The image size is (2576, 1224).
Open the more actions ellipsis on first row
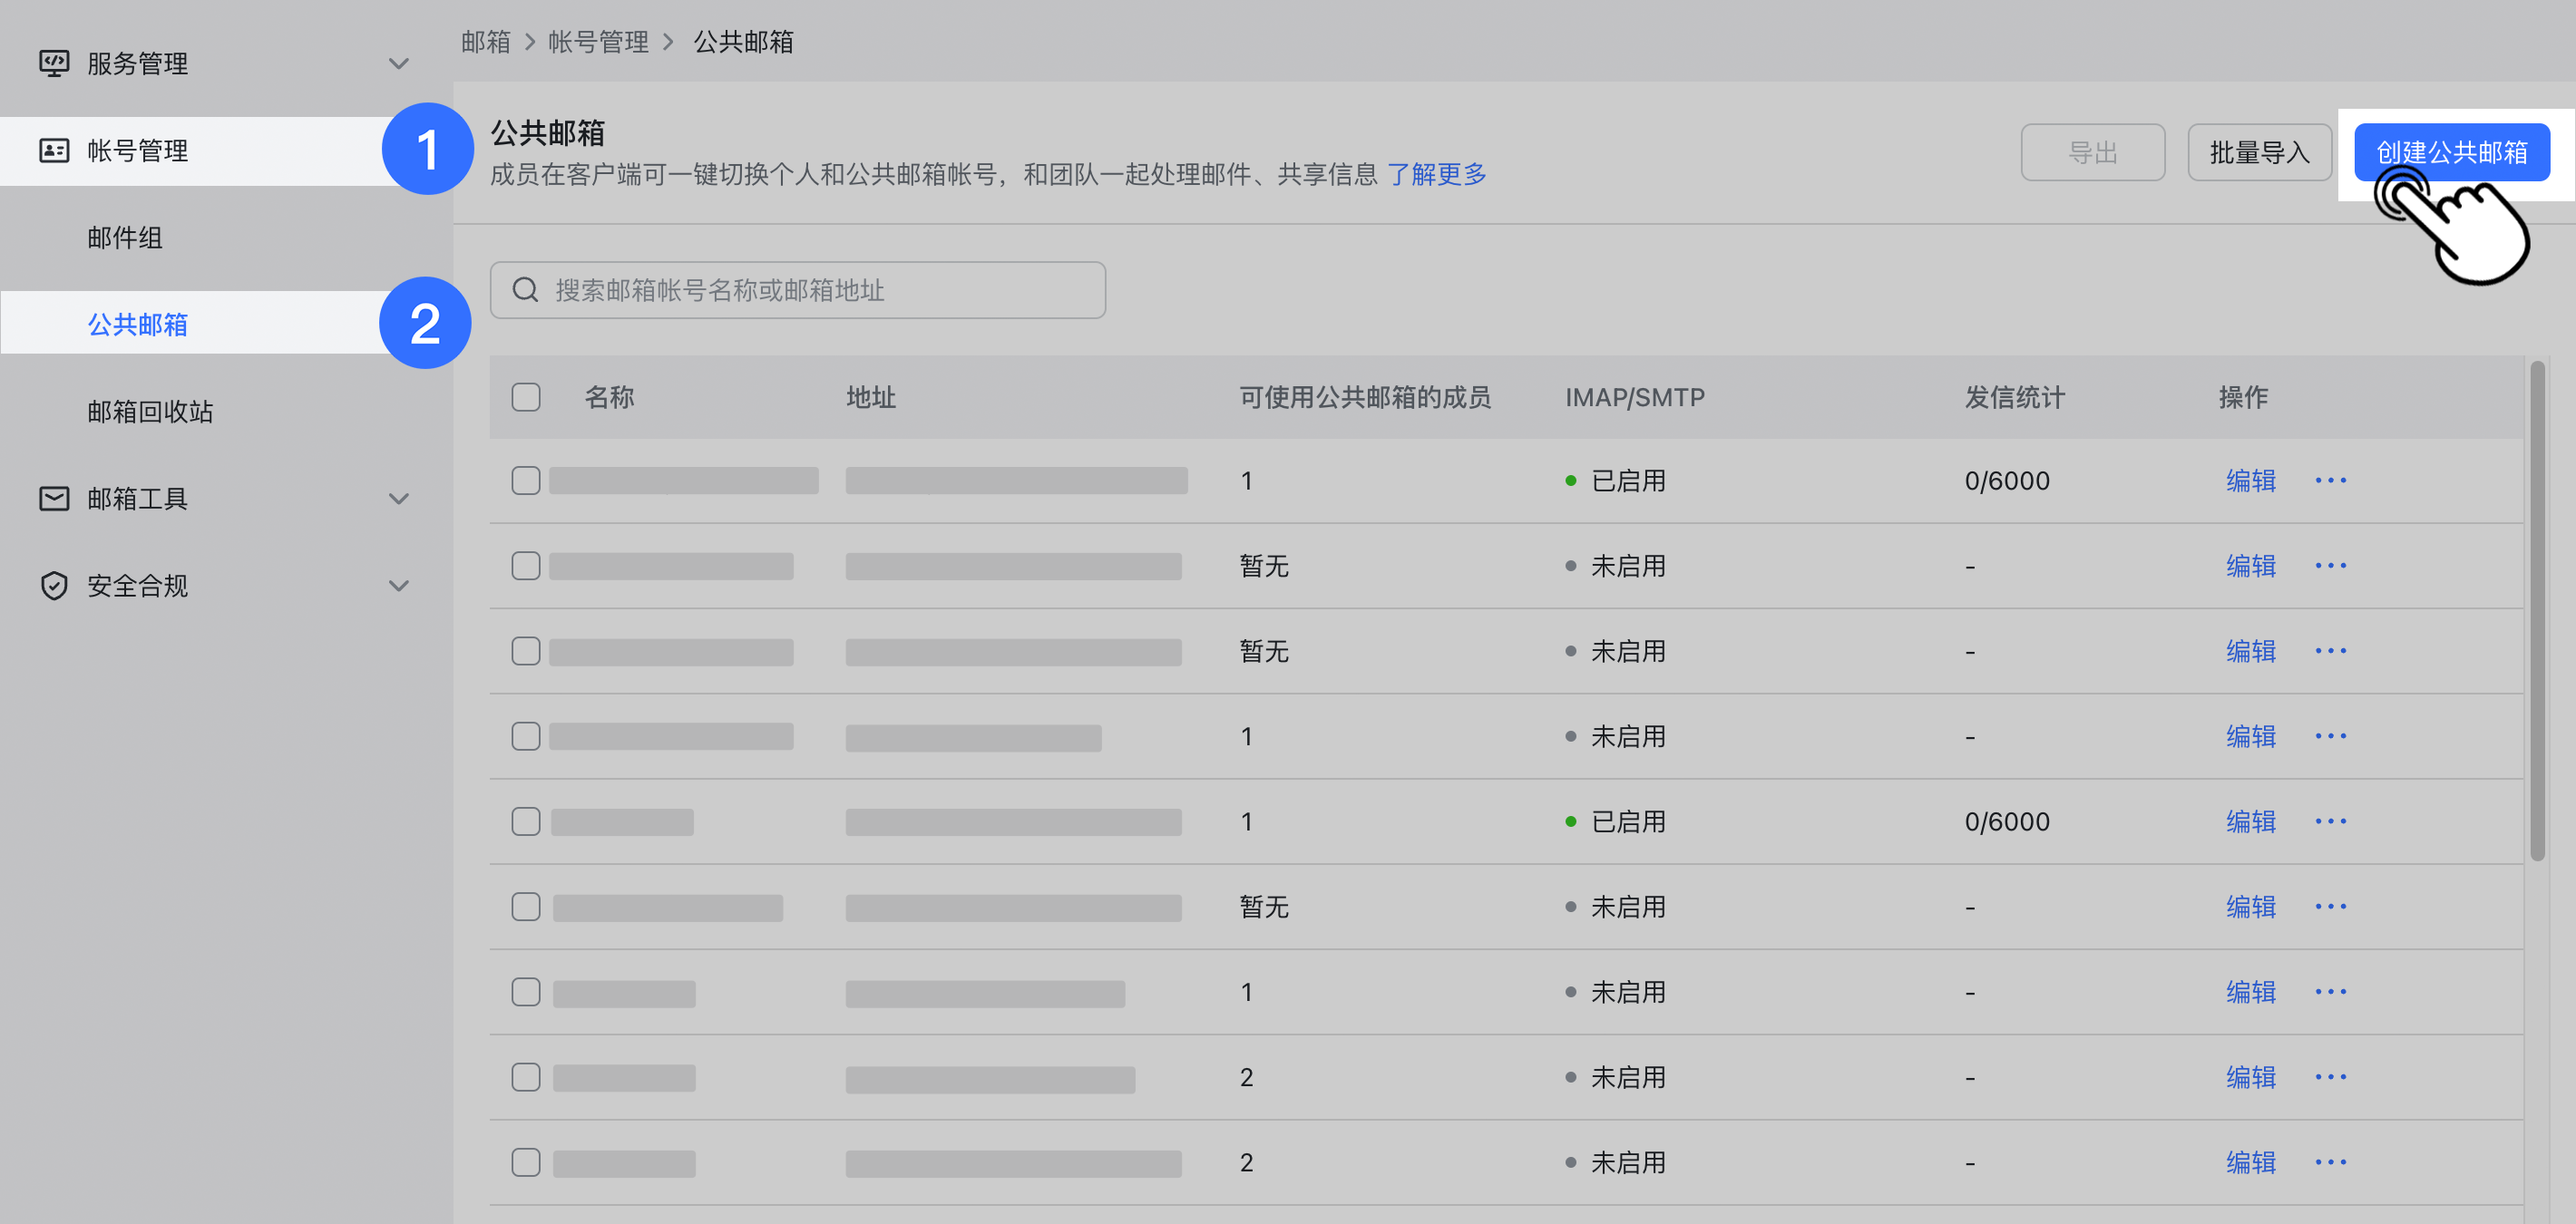tap(2332, 481)
